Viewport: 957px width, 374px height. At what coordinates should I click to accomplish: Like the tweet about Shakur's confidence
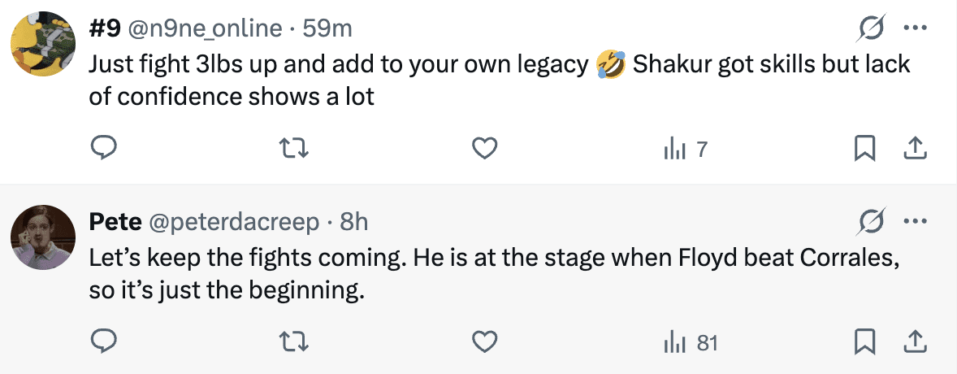pos(484,149)
